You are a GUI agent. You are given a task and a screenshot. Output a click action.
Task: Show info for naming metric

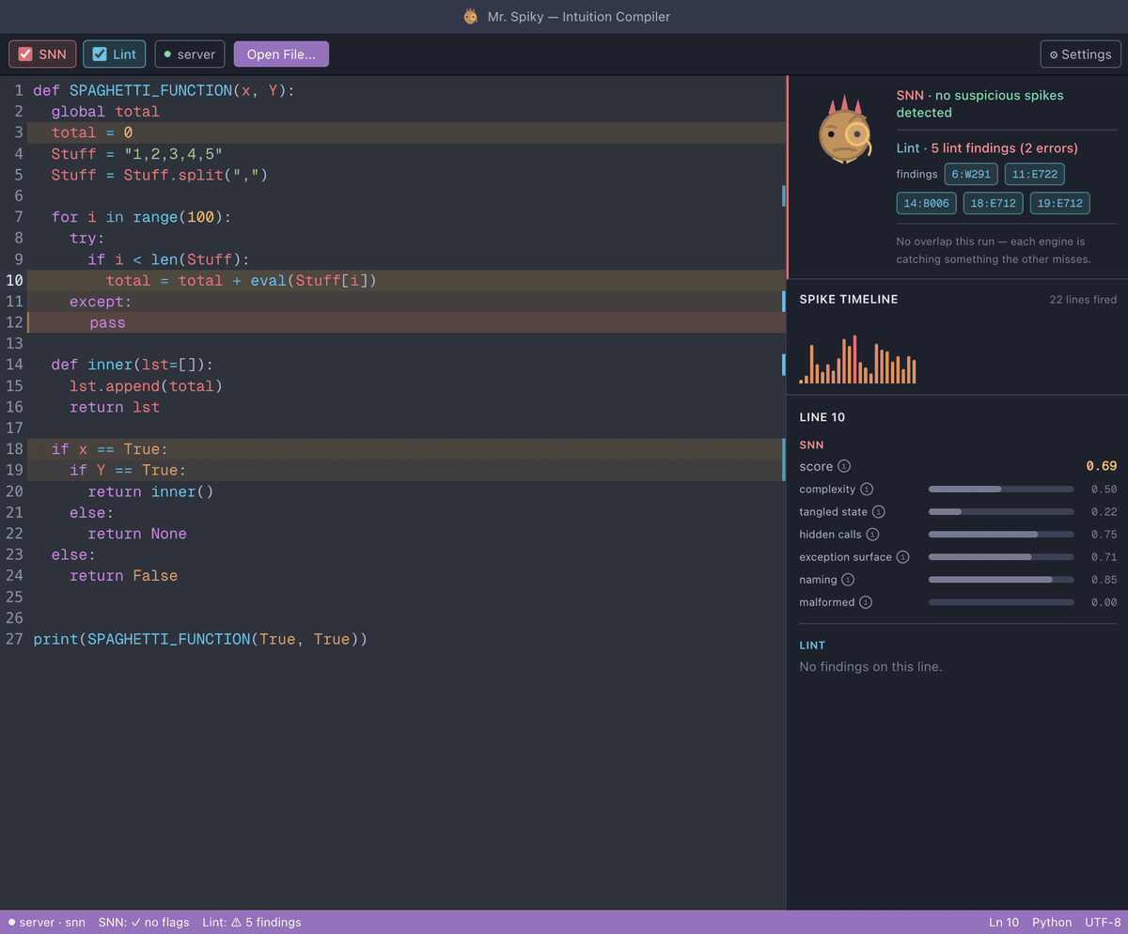click(848, 580)
